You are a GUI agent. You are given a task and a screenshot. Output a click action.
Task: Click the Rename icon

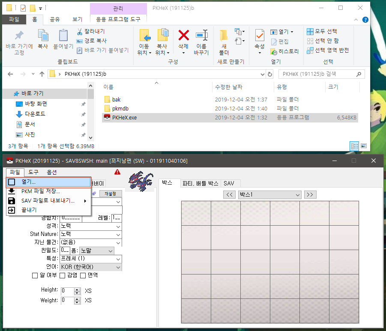click(x=202, y=35)
